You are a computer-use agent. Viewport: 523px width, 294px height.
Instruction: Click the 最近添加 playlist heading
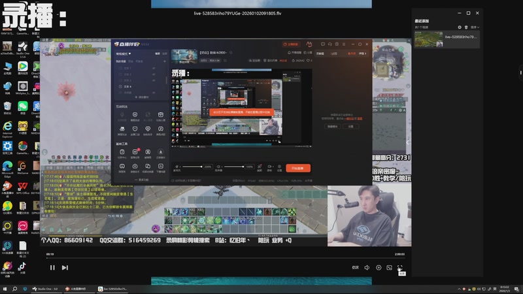pyautogui.click(x=422, y=21)
